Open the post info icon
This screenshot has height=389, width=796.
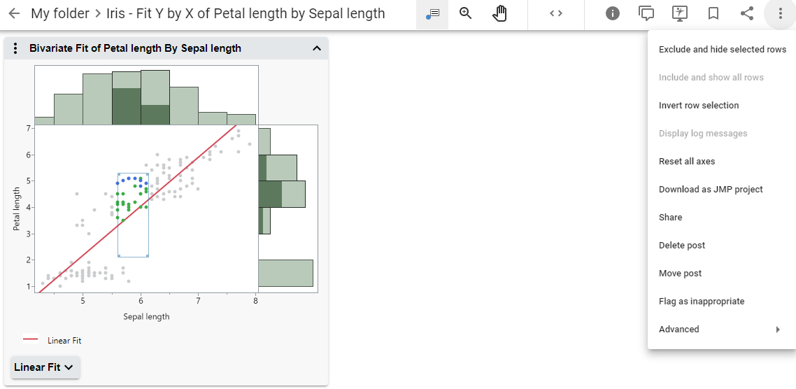[613, 13]
